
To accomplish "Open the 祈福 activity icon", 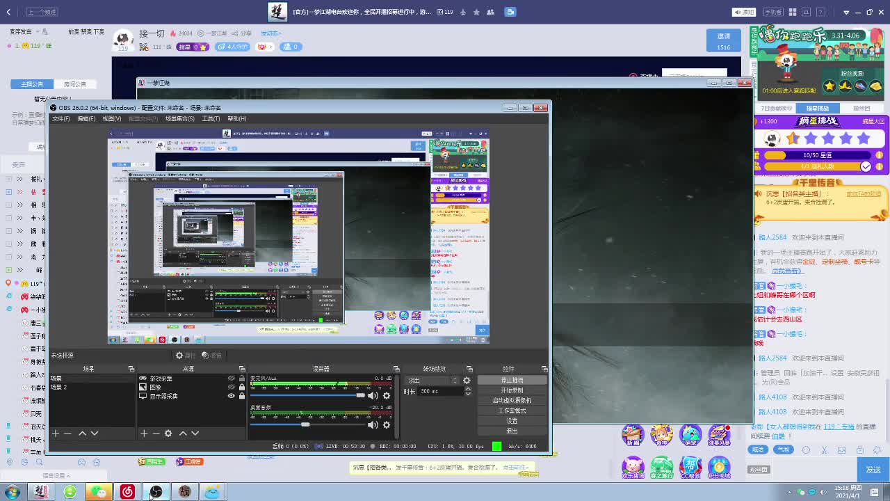I will point(632,435).
